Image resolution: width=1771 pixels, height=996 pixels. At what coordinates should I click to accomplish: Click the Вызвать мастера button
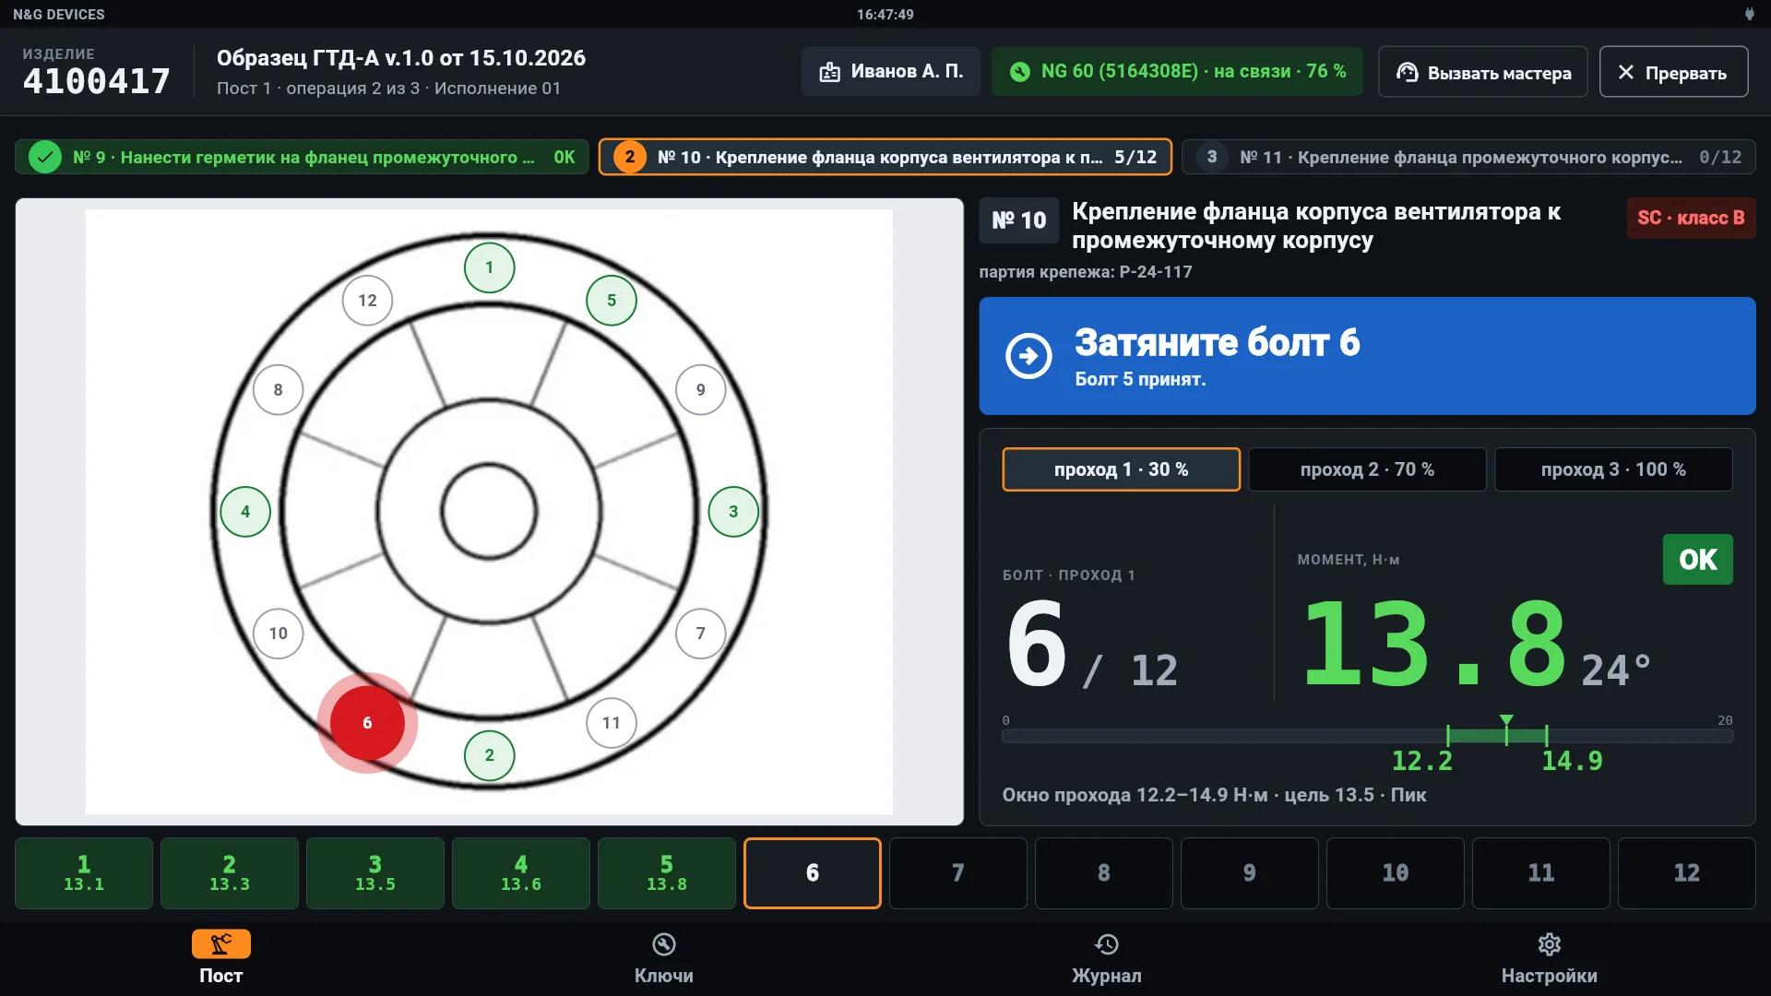click(1482, 72)
